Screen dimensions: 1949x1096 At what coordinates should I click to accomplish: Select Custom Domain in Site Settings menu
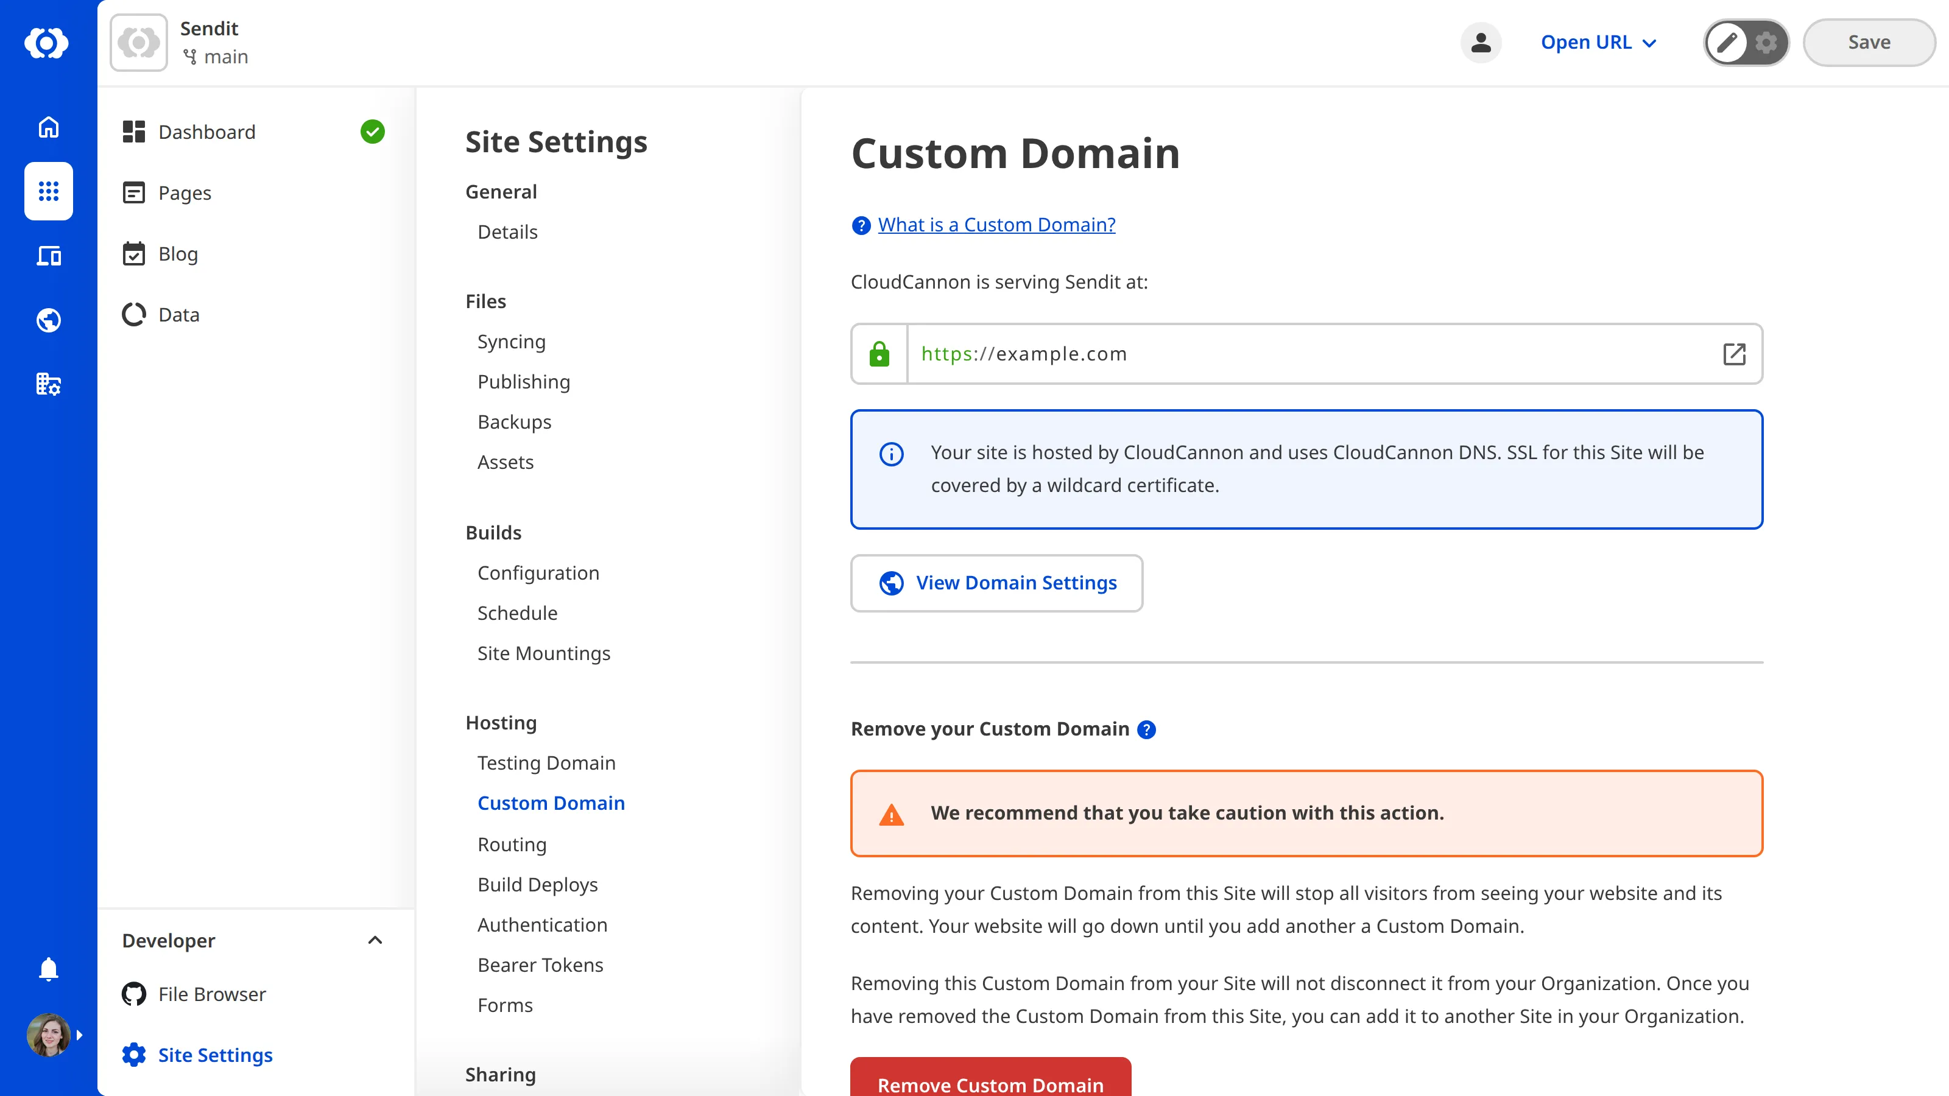point(551,803)
